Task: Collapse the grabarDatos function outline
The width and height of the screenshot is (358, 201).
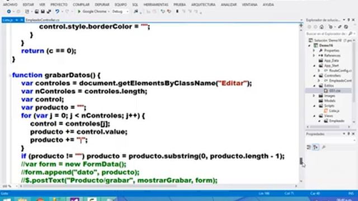Action: click(10, 75)
